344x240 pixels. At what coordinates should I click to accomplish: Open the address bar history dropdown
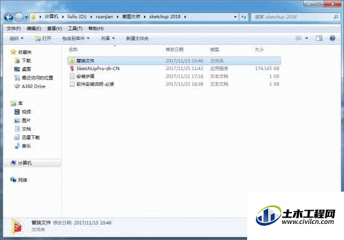pos(235,17)
